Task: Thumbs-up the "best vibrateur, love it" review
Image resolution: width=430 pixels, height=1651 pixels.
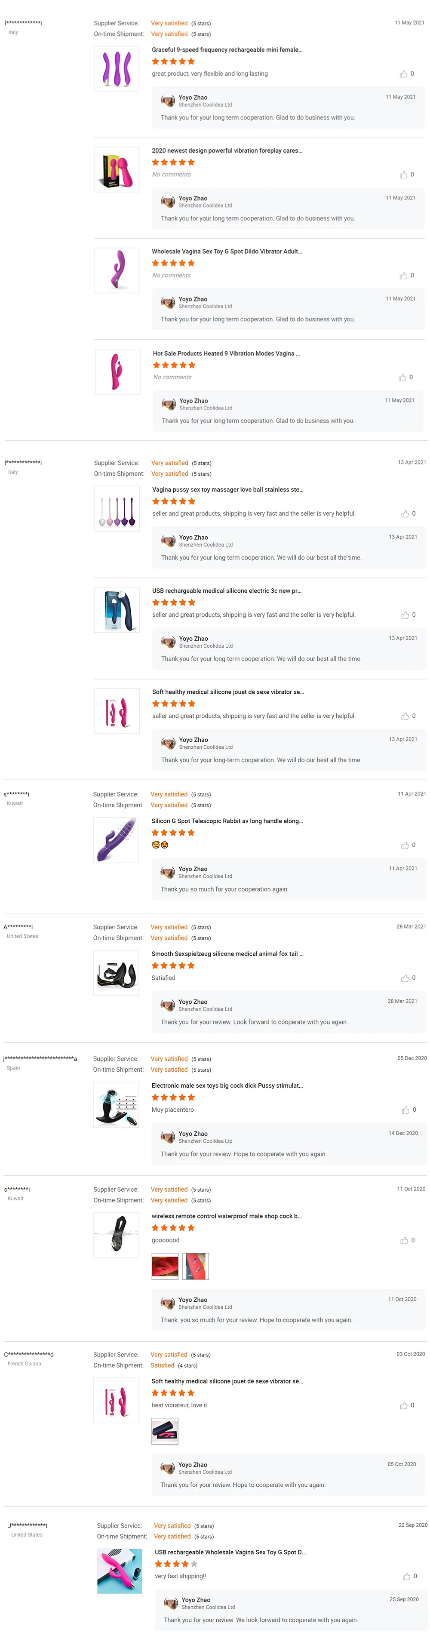Action: point(404,1405)
